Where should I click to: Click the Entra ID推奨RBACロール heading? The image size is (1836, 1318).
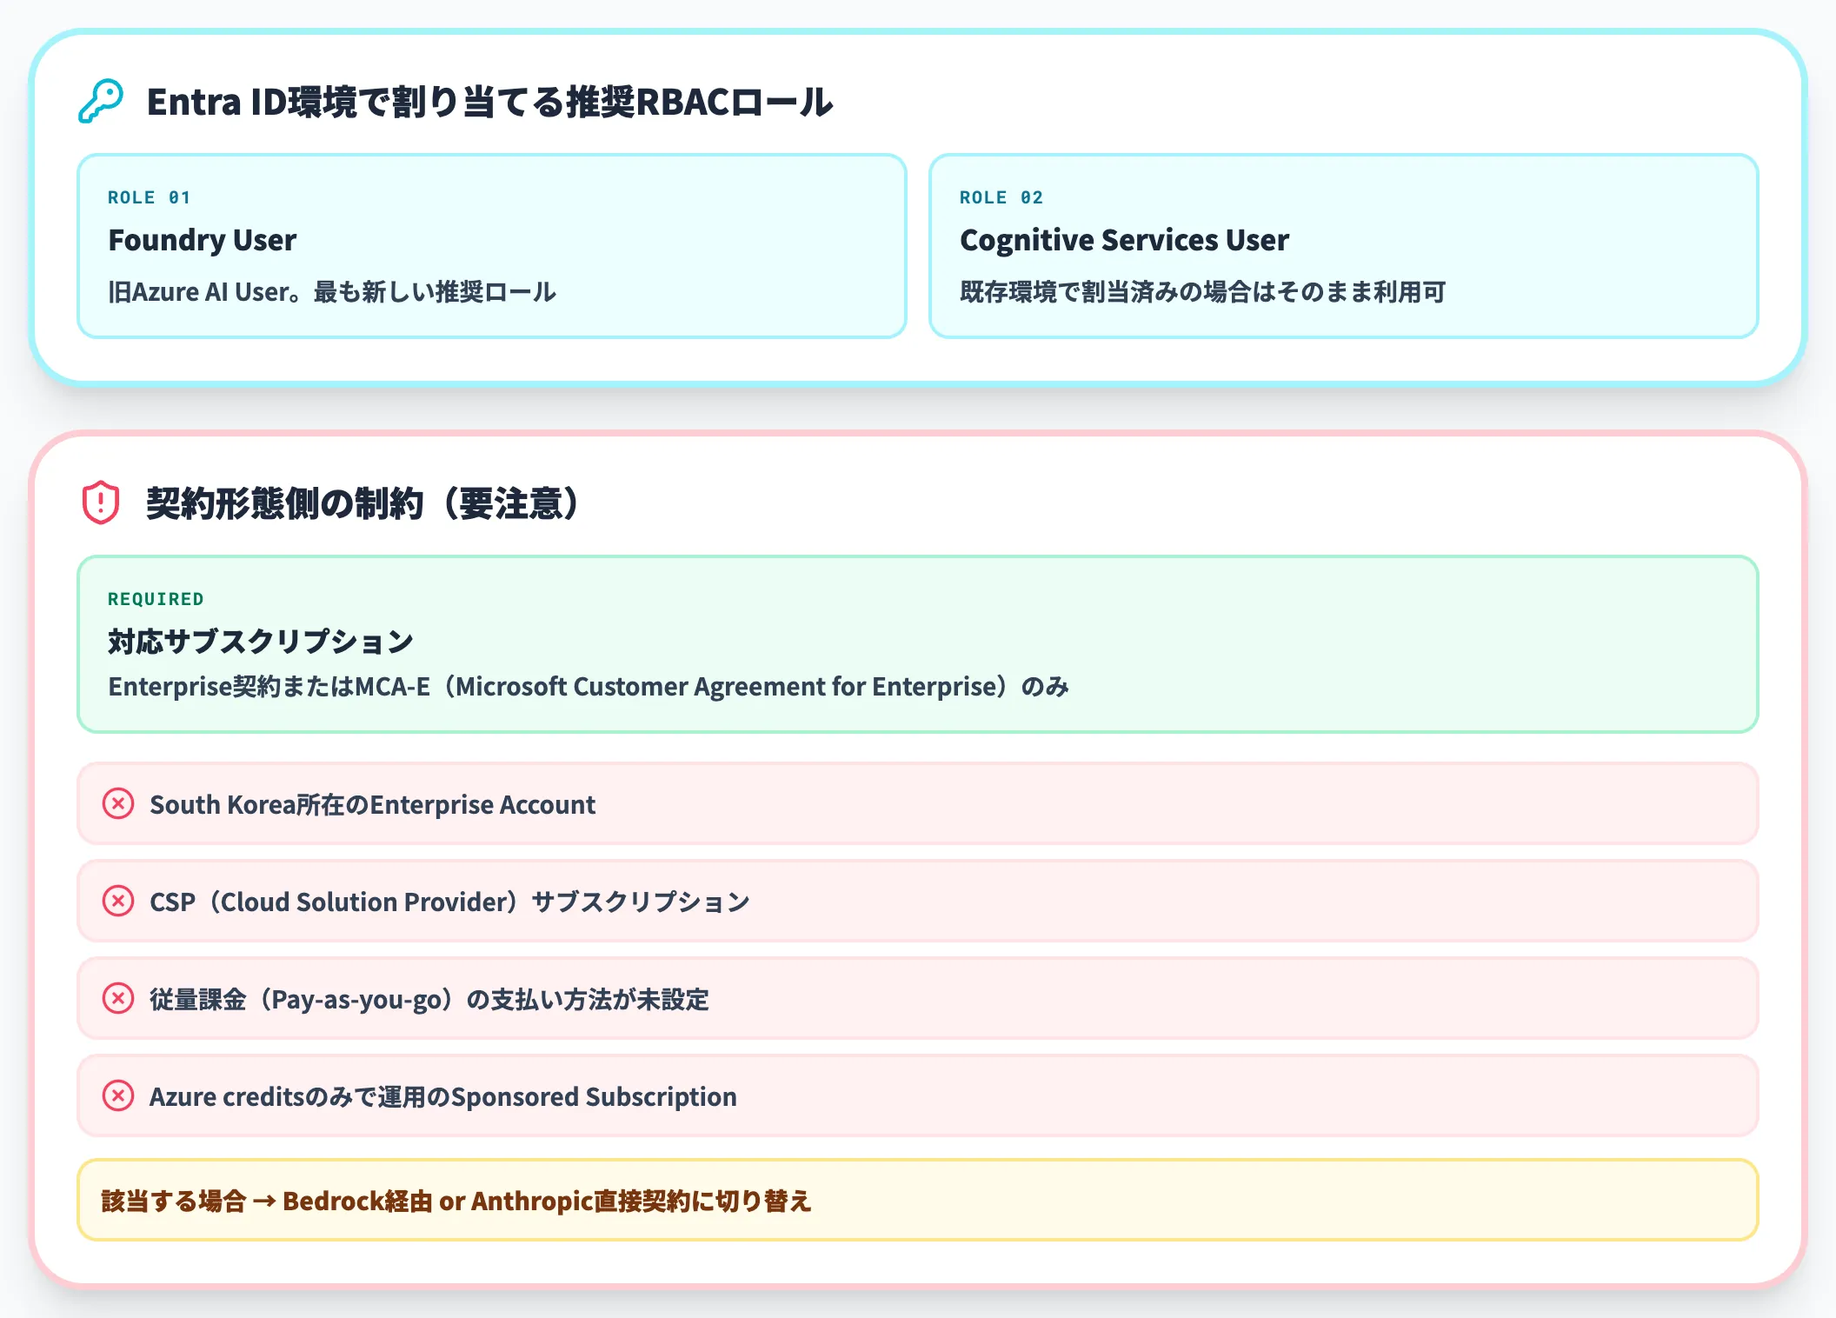click(x=489, y=102)
